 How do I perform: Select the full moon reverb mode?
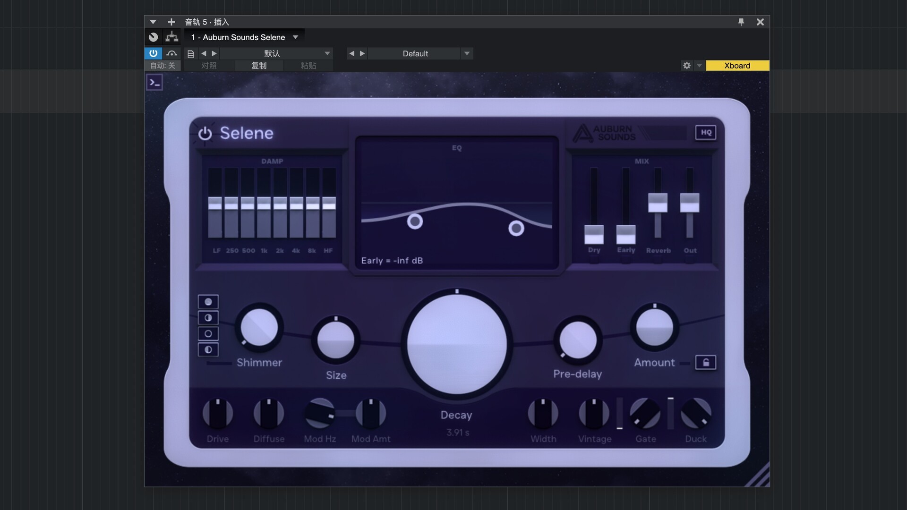coord(208,302)
